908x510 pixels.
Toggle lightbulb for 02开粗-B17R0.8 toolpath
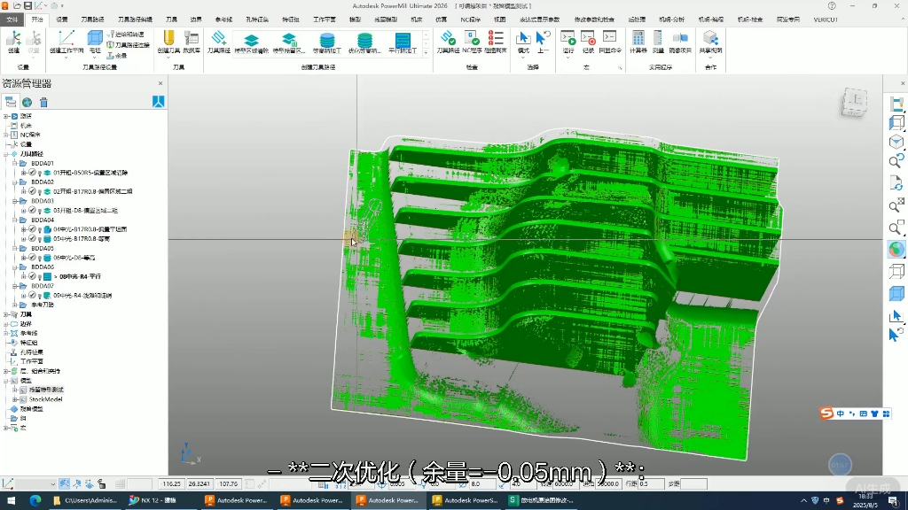tap(40, 191)
